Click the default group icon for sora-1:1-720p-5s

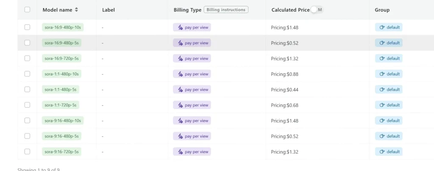pyautogui.click(x=382, y=105)
